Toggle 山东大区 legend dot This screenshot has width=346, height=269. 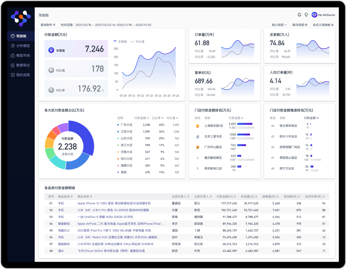(x=118, y=138)
